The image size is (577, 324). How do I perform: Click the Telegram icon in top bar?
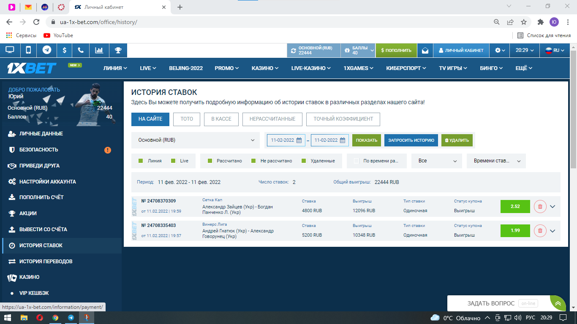[x=47, y=50]
